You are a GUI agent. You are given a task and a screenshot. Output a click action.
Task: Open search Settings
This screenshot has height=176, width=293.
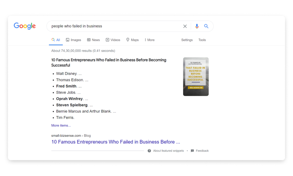[x=187, y=40]
